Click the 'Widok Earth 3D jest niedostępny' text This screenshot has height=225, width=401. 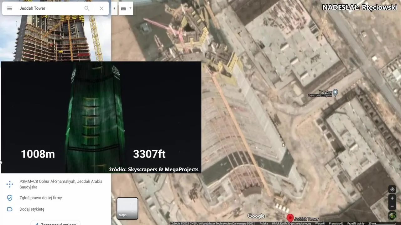(x=291, y=223)
